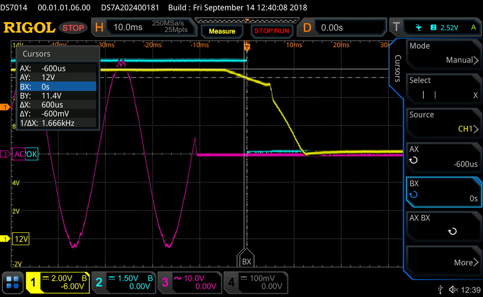Choose the dashed line cursor in Select
The image size is (483, 297).
[x=435, y=95]
